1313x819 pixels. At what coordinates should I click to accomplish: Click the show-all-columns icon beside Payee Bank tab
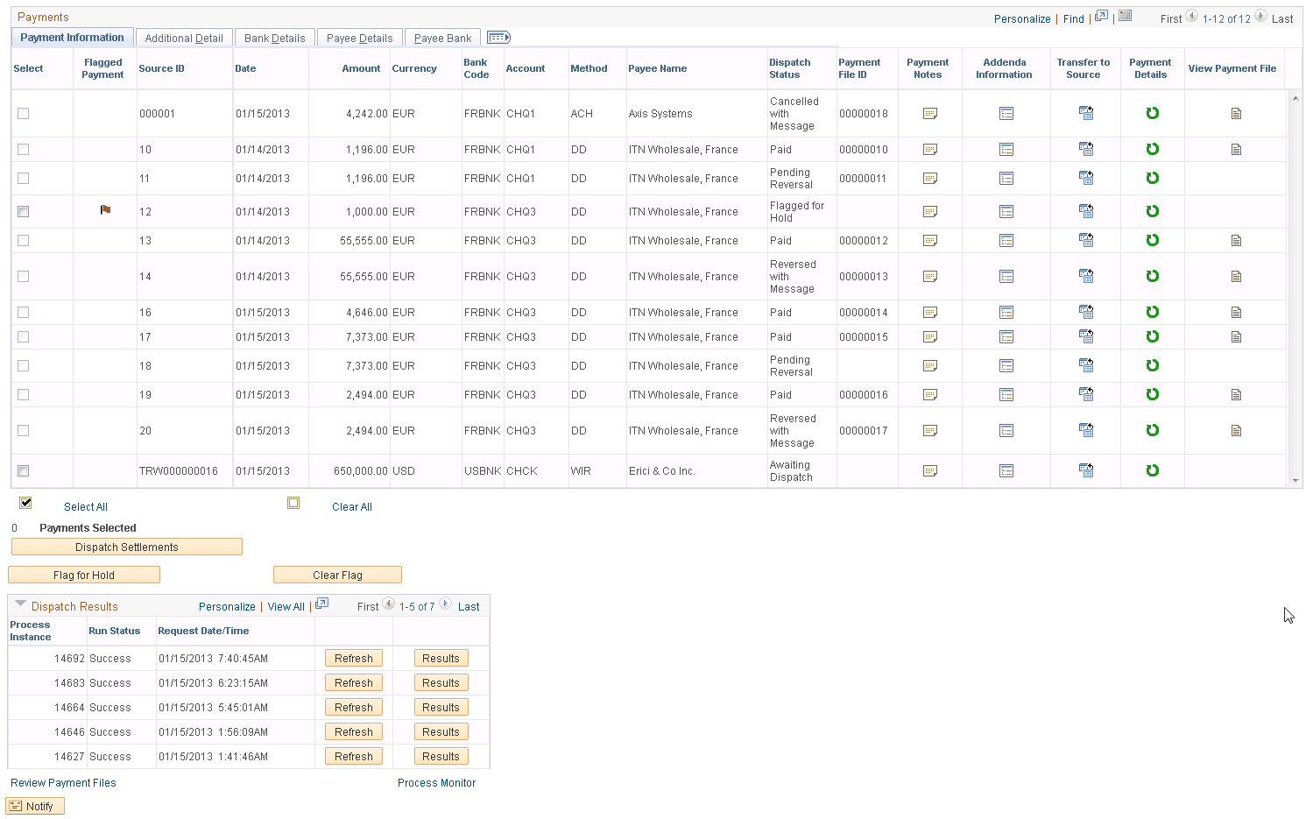pyautogui.click(x=498, y=37)
